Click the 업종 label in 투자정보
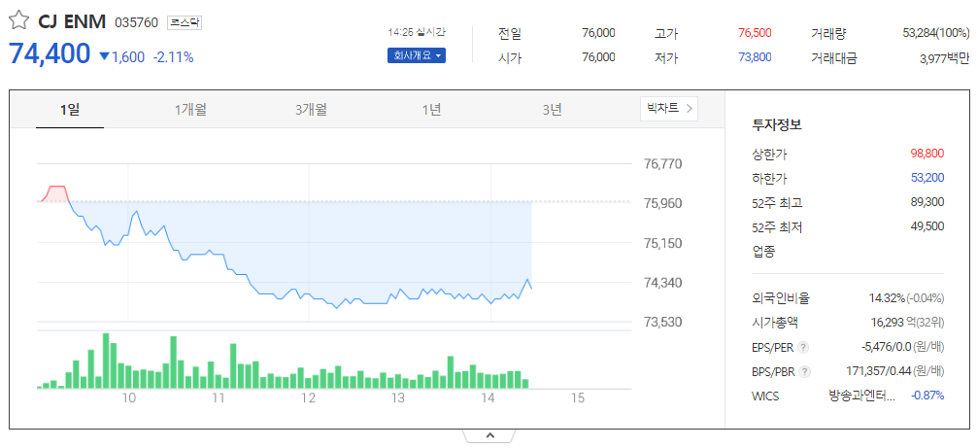This screenshot has width=977, height=448. click(764, 252)
